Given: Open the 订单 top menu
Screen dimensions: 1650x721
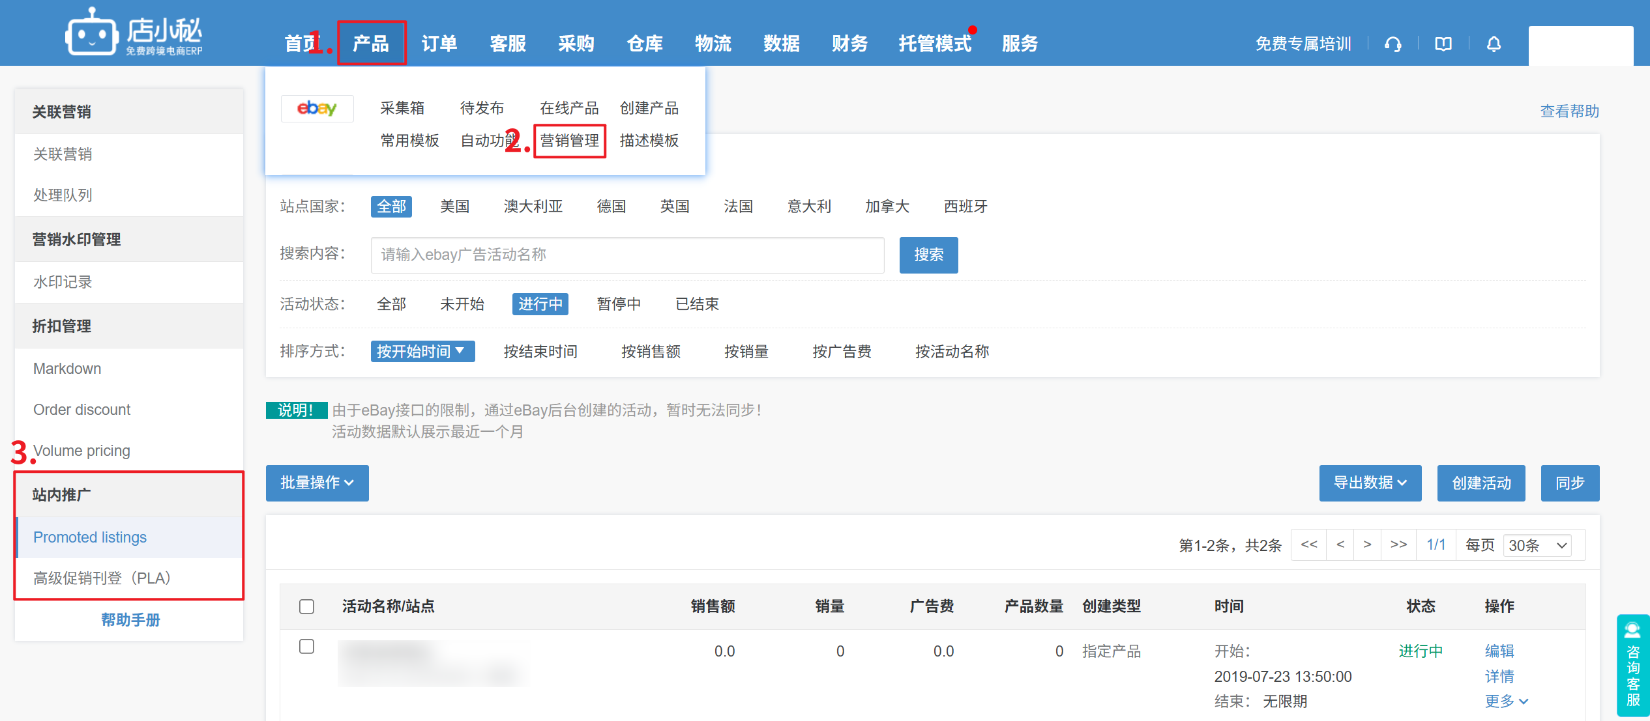Looking at the screenshot, I should click(x=439, y=44).
